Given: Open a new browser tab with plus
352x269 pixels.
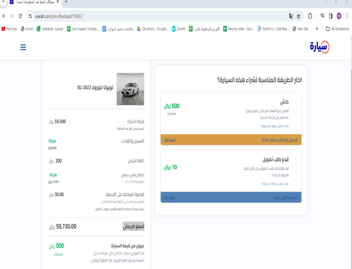Looking at the screenshot, I should coord(66,2).
